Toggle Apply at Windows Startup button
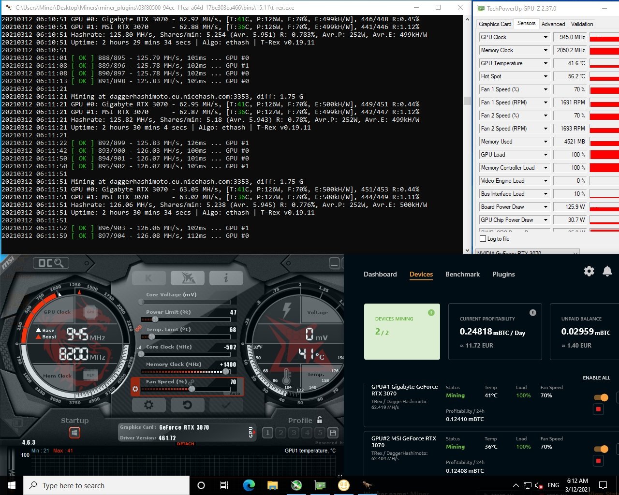 coord(74,433)
